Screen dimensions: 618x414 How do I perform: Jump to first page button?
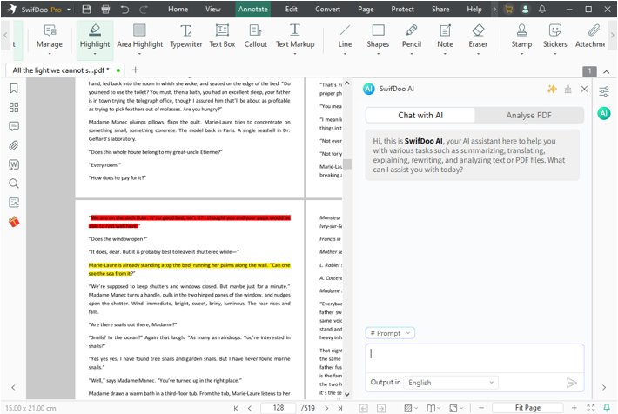tap(236, 408)
